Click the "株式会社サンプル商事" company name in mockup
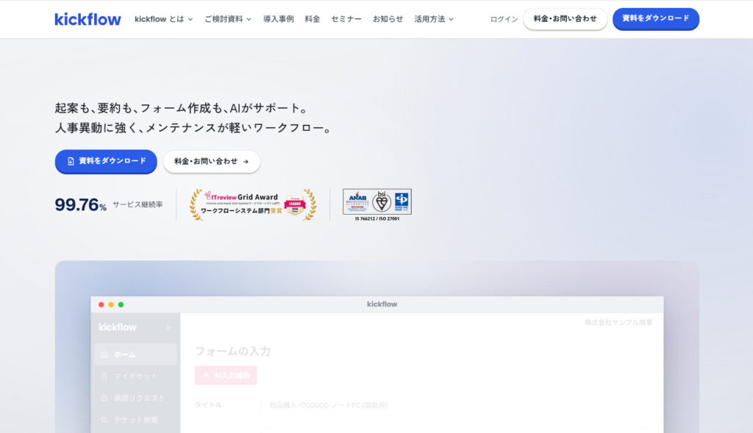Viewport: 753px width, 433px height. point(618,323)
